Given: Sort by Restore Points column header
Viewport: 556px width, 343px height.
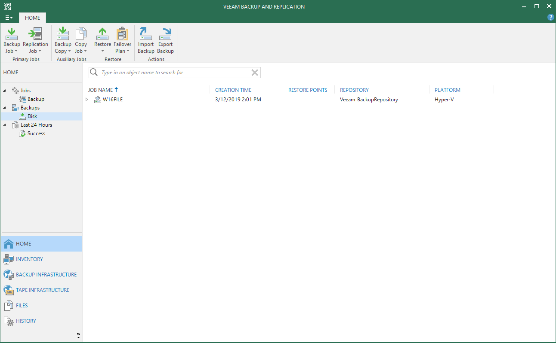Looking at the screenshot, I should [x=308, y=90].
